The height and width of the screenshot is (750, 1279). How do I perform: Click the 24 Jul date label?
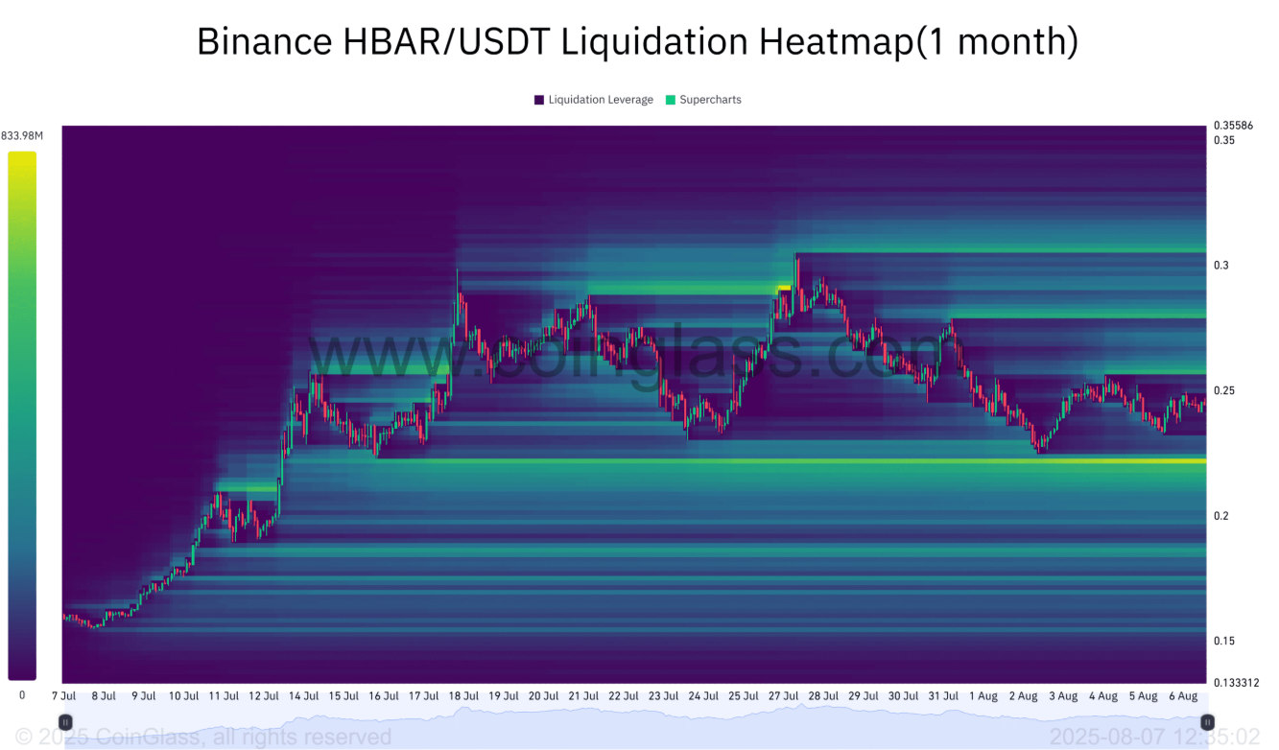coord(704,696)
